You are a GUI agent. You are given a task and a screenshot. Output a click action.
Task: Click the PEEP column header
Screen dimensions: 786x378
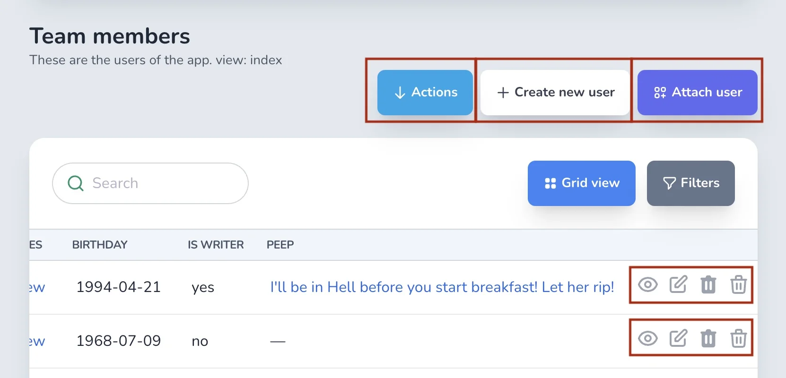click(280, 245)
